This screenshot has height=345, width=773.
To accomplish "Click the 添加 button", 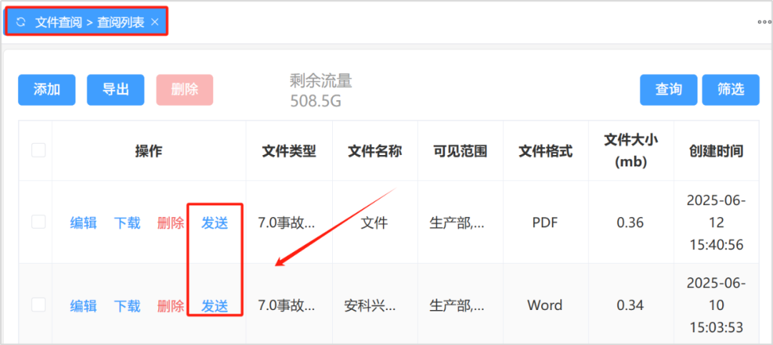I will 47,90.
